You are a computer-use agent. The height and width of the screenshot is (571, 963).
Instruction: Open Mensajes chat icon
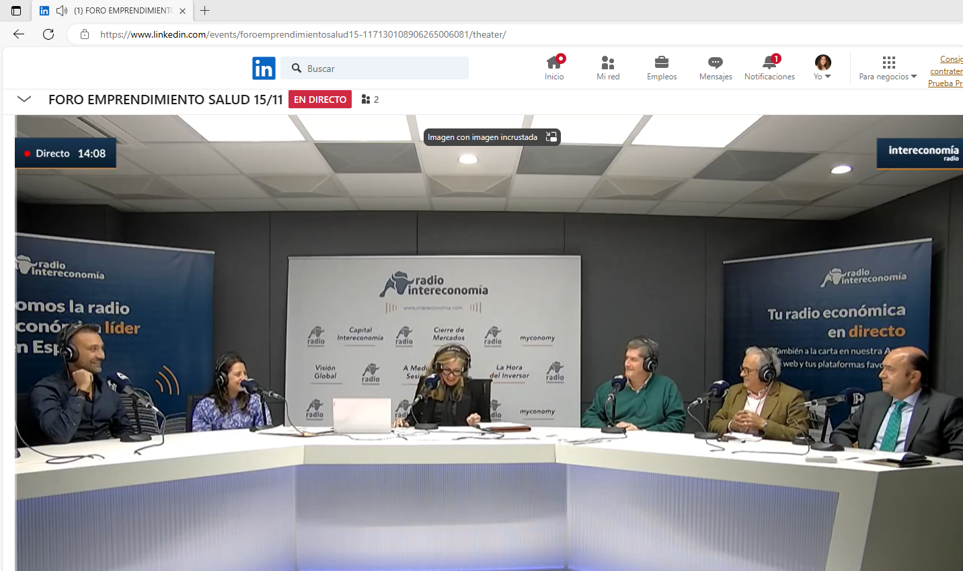coord(716,63)
